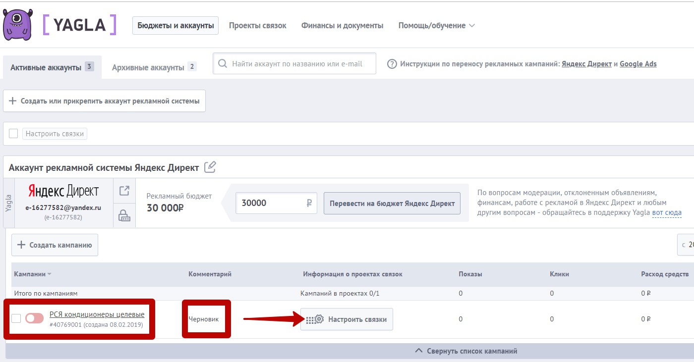Click the Показы column header
The image size is (694, 362).
point(470,274)
